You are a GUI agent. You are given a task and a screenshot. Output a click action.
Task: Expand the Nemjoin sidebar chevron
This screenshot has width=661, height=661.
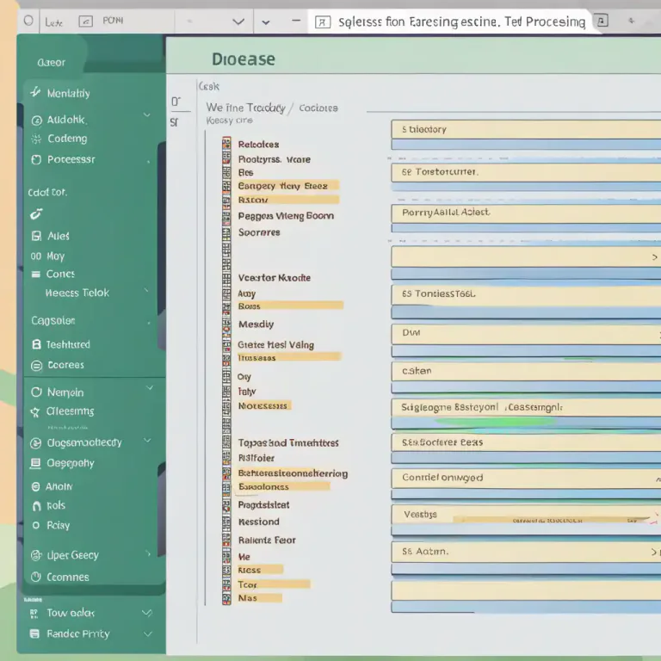150,388
